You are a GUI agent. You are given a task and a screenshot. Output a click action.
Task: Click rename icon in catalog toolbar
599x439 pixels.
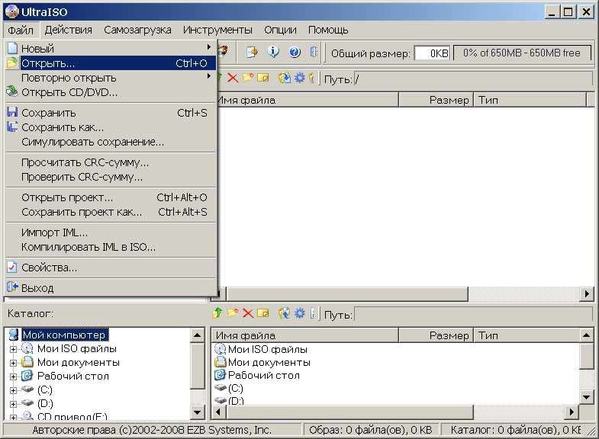coord(263,313)
